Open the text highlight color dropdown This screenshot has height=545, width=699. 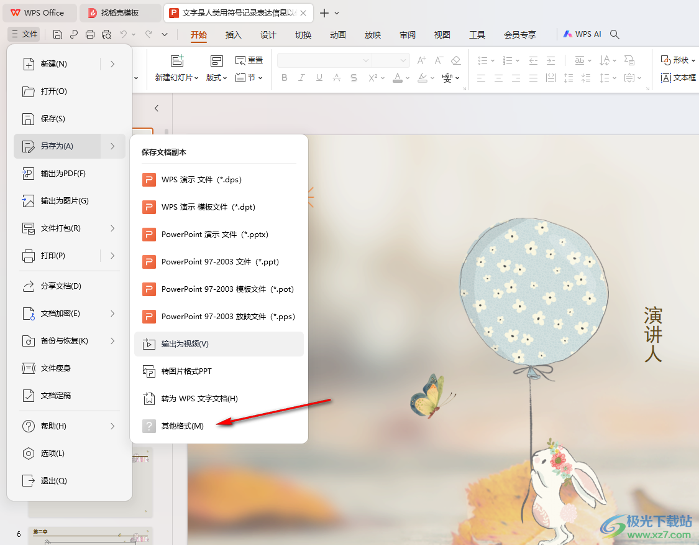[x=432, y=78]
